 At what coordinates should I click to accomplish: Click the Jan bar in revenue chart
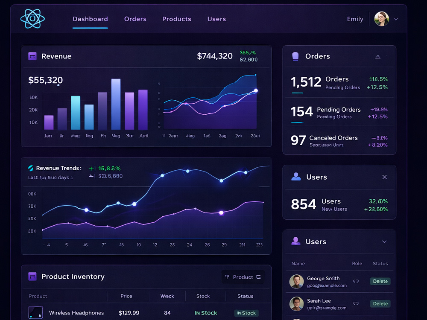(49, 122)
